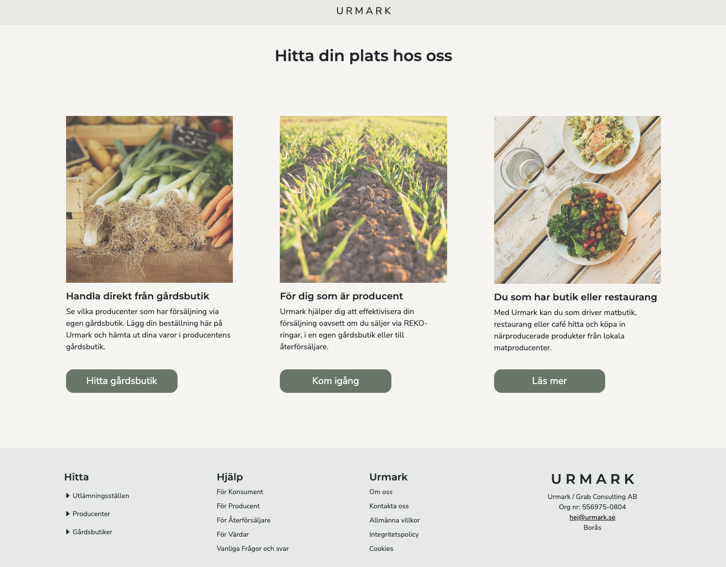
Task: Open the vegetable market photo
Action: (x=149, y=199)
